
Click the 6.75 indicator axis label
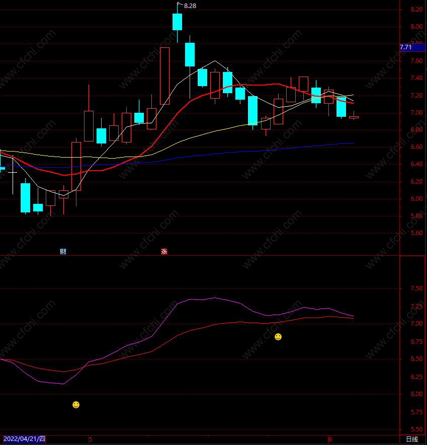tap(416, 342)
